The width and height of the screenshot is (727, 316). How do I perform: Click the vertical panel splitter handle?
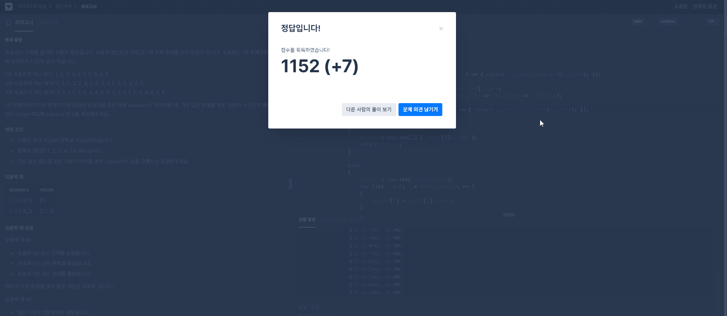coord(291,184)
